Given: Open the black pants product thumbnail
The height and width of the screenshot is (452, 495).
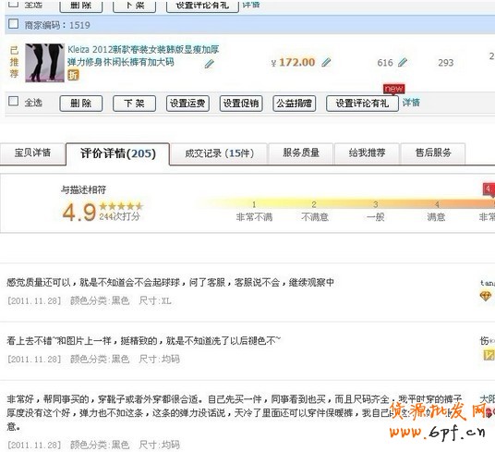Looking at the screenshot, I should click(45, 63).
